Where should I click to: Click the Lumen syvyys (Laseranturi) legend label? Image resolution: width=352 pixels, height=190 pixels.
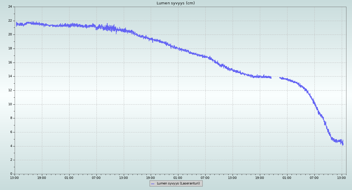pos(178,184)
